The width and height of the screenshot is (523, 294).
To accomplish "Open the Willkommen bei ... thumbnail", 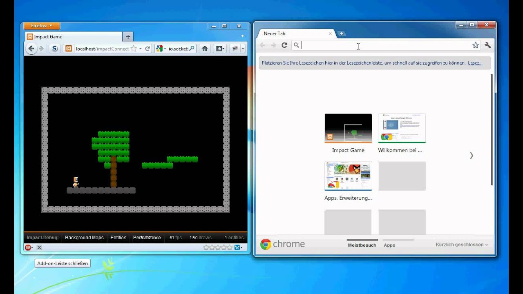I will click(402, 128).
